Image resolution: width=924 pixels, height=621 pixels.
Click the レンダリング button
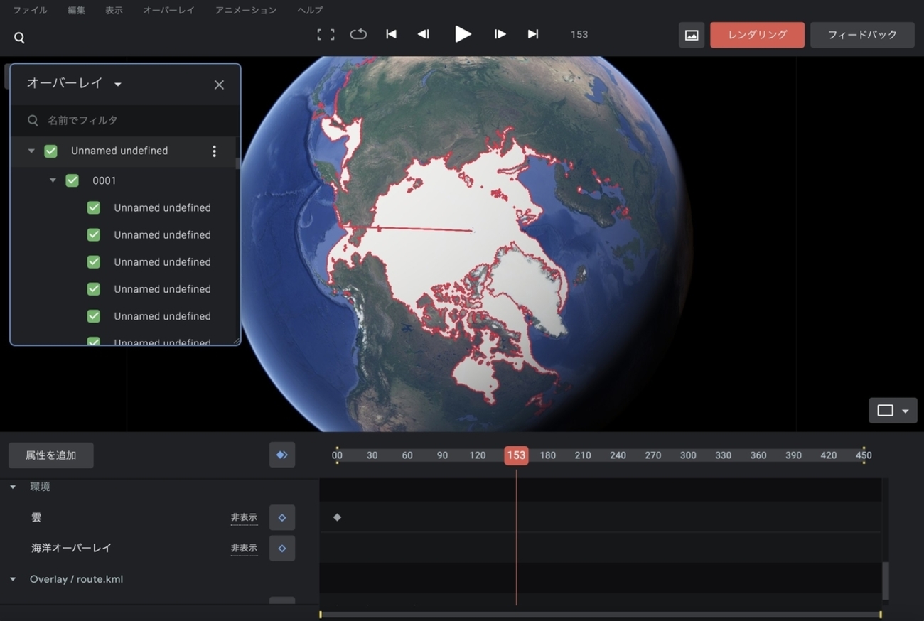(x=757, y=35)
